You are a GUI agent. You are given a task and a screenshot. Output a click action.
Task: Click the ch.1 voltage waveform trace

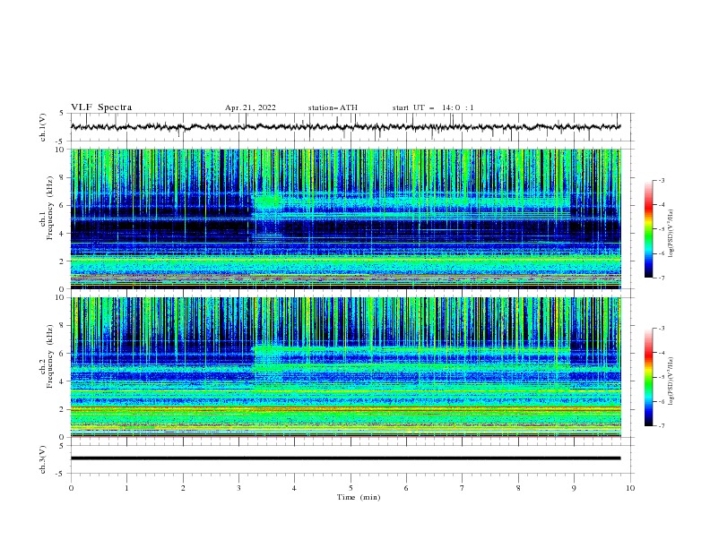point(345,127)
